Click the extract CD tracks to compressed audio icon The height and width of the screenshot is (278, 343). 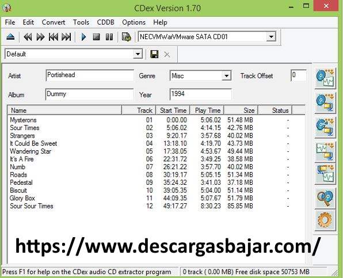[325, 102]
